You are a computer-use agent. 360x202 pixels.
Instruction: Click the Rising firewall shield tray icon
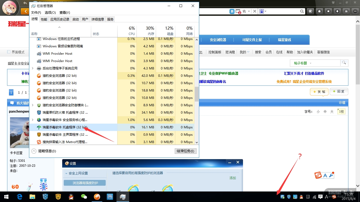click(289, 197)
